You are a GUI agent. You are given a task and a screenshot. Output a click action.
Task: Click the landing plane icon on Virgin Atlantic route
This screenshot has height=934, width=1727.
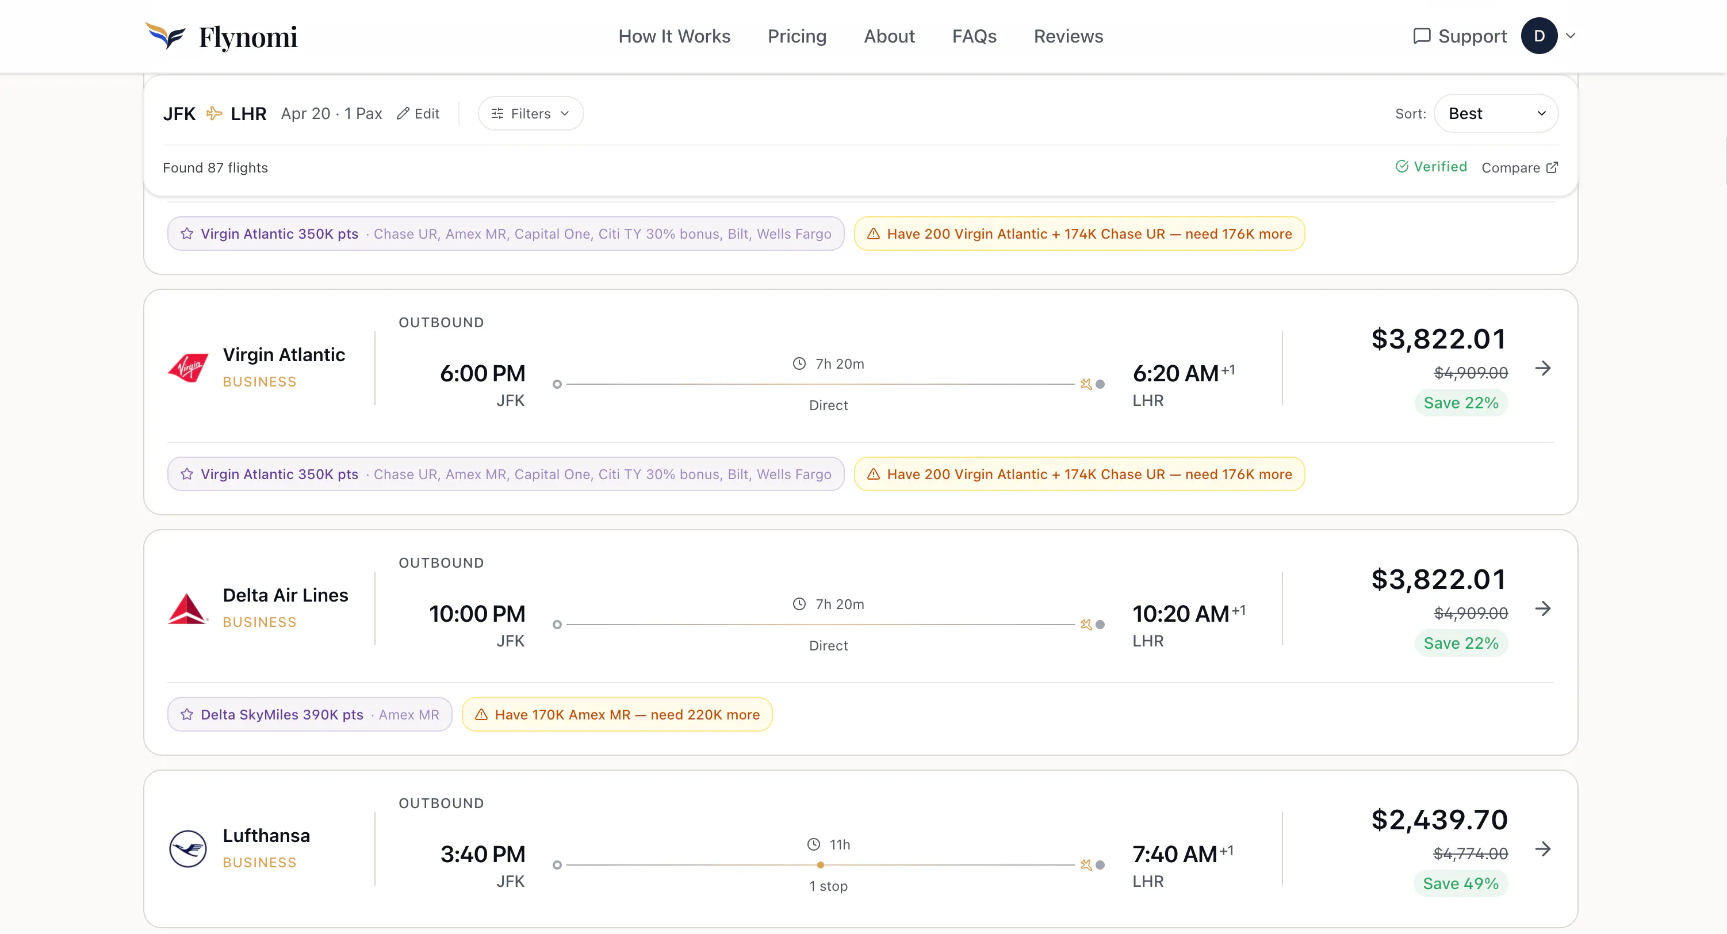click(1086, 384)
